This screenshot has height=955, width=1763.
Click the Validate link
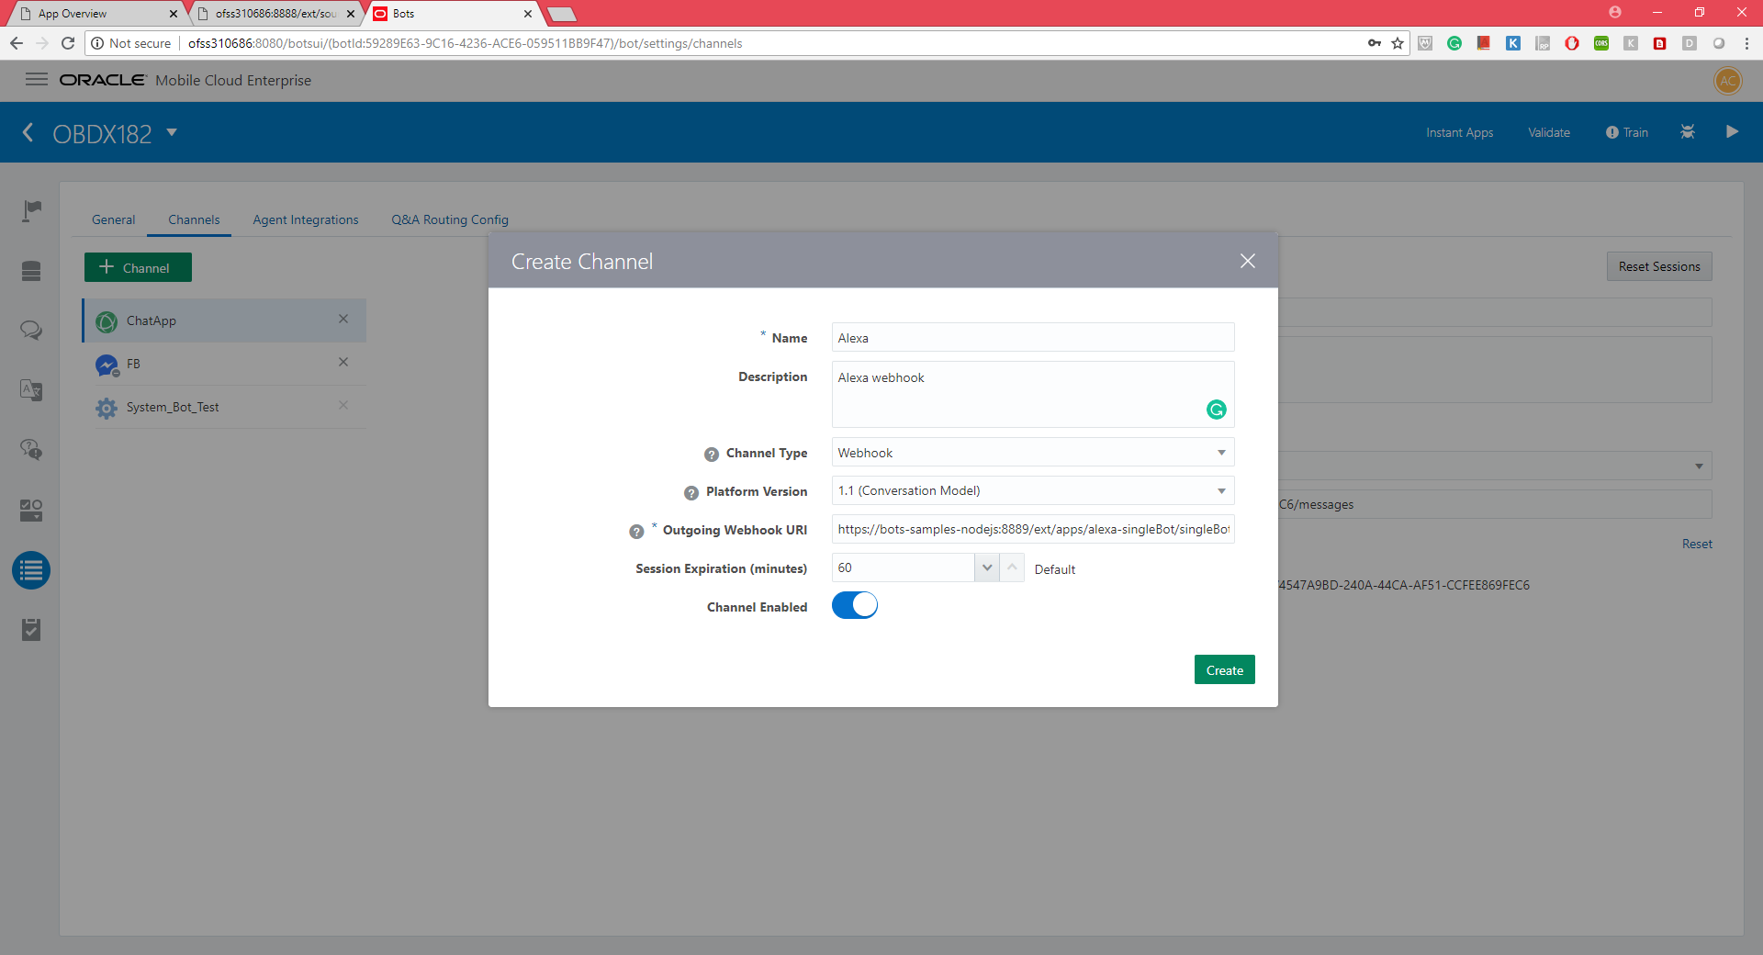click(x=1549, y=133)
